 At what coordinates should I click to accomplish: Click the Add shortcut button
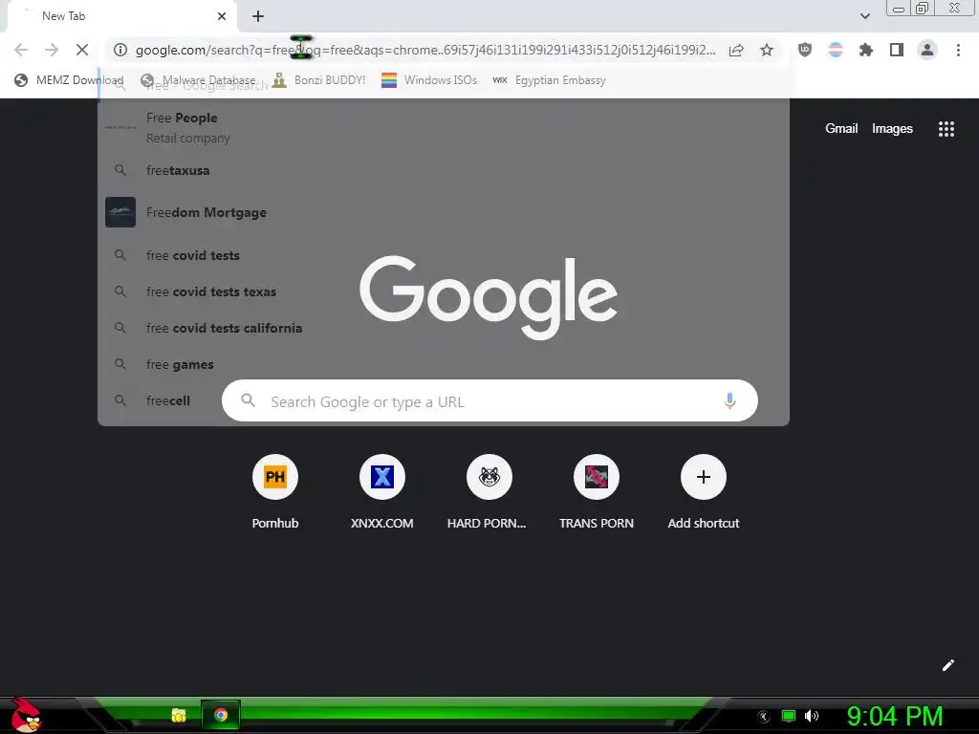click(x=703, y=492)
